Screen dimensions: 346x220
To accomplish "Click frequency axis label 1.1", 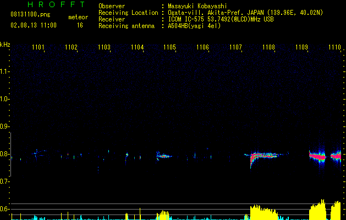I will (4, 71).
